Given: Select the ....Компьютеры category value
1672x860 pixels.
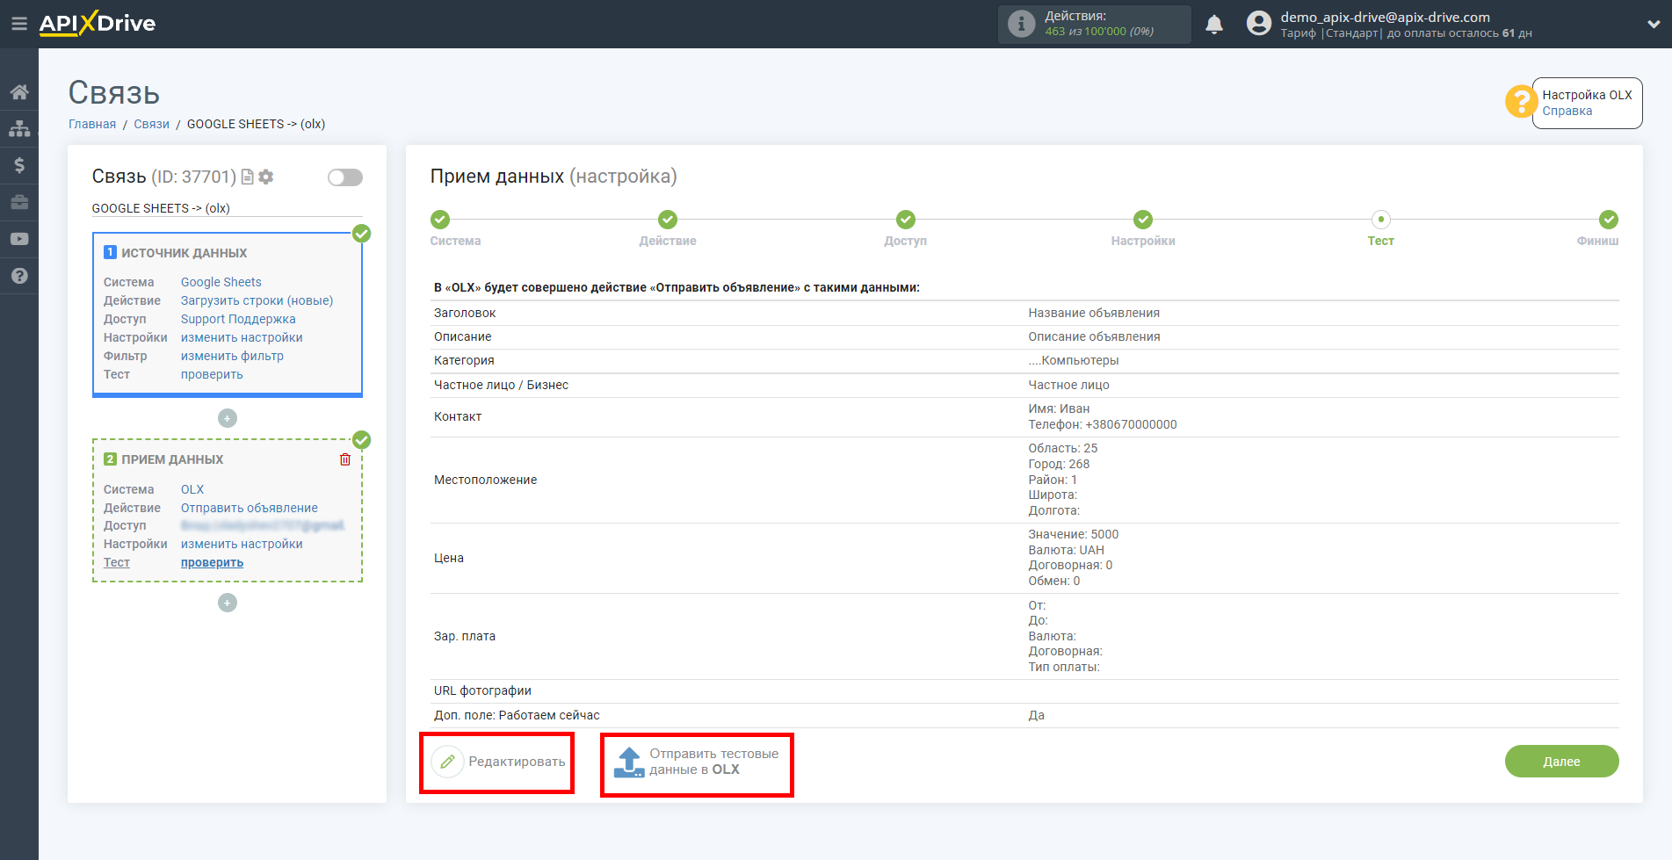Looking at the screenshot, I should (1074, 360).
